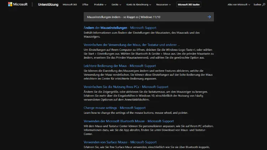This screenshot has height=150, width=267.
Task: Open Leichtere Bedienung der Maus result
Action: [x=120, y=66]
